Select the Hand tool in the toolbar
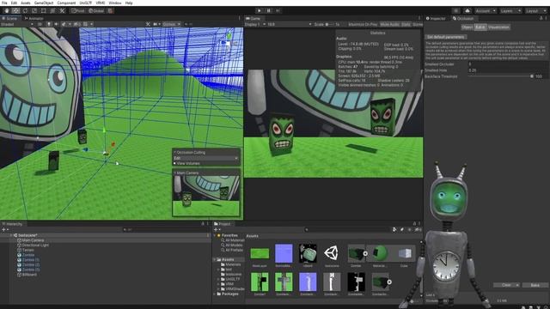 (x=7, y=11)
